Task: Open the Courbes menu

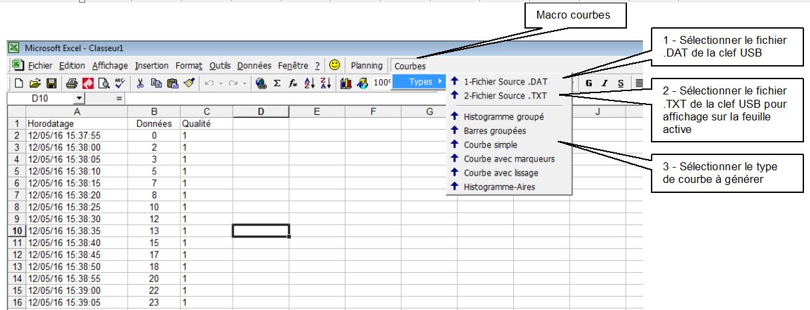Action: pos(410,66)
